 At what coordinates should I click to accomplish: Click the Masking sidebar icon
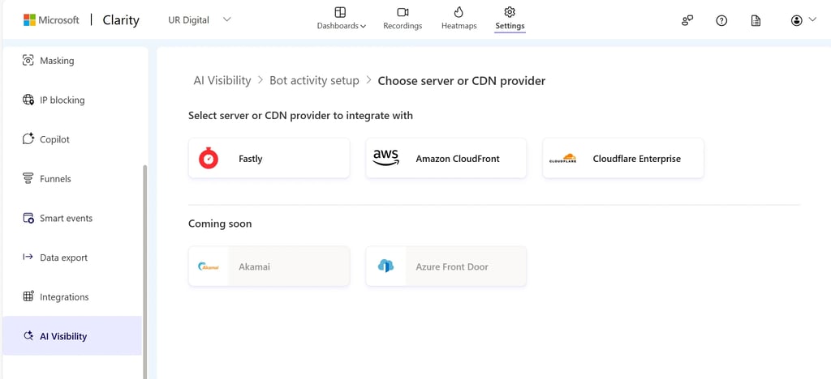click(x=28, y=61)
